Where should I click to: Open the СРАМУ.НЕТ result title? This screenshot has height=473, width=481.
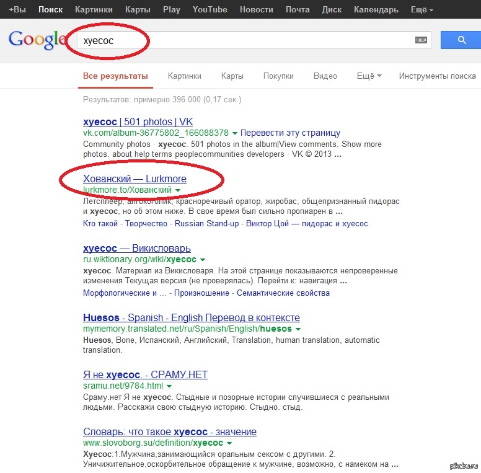point(145,375)
